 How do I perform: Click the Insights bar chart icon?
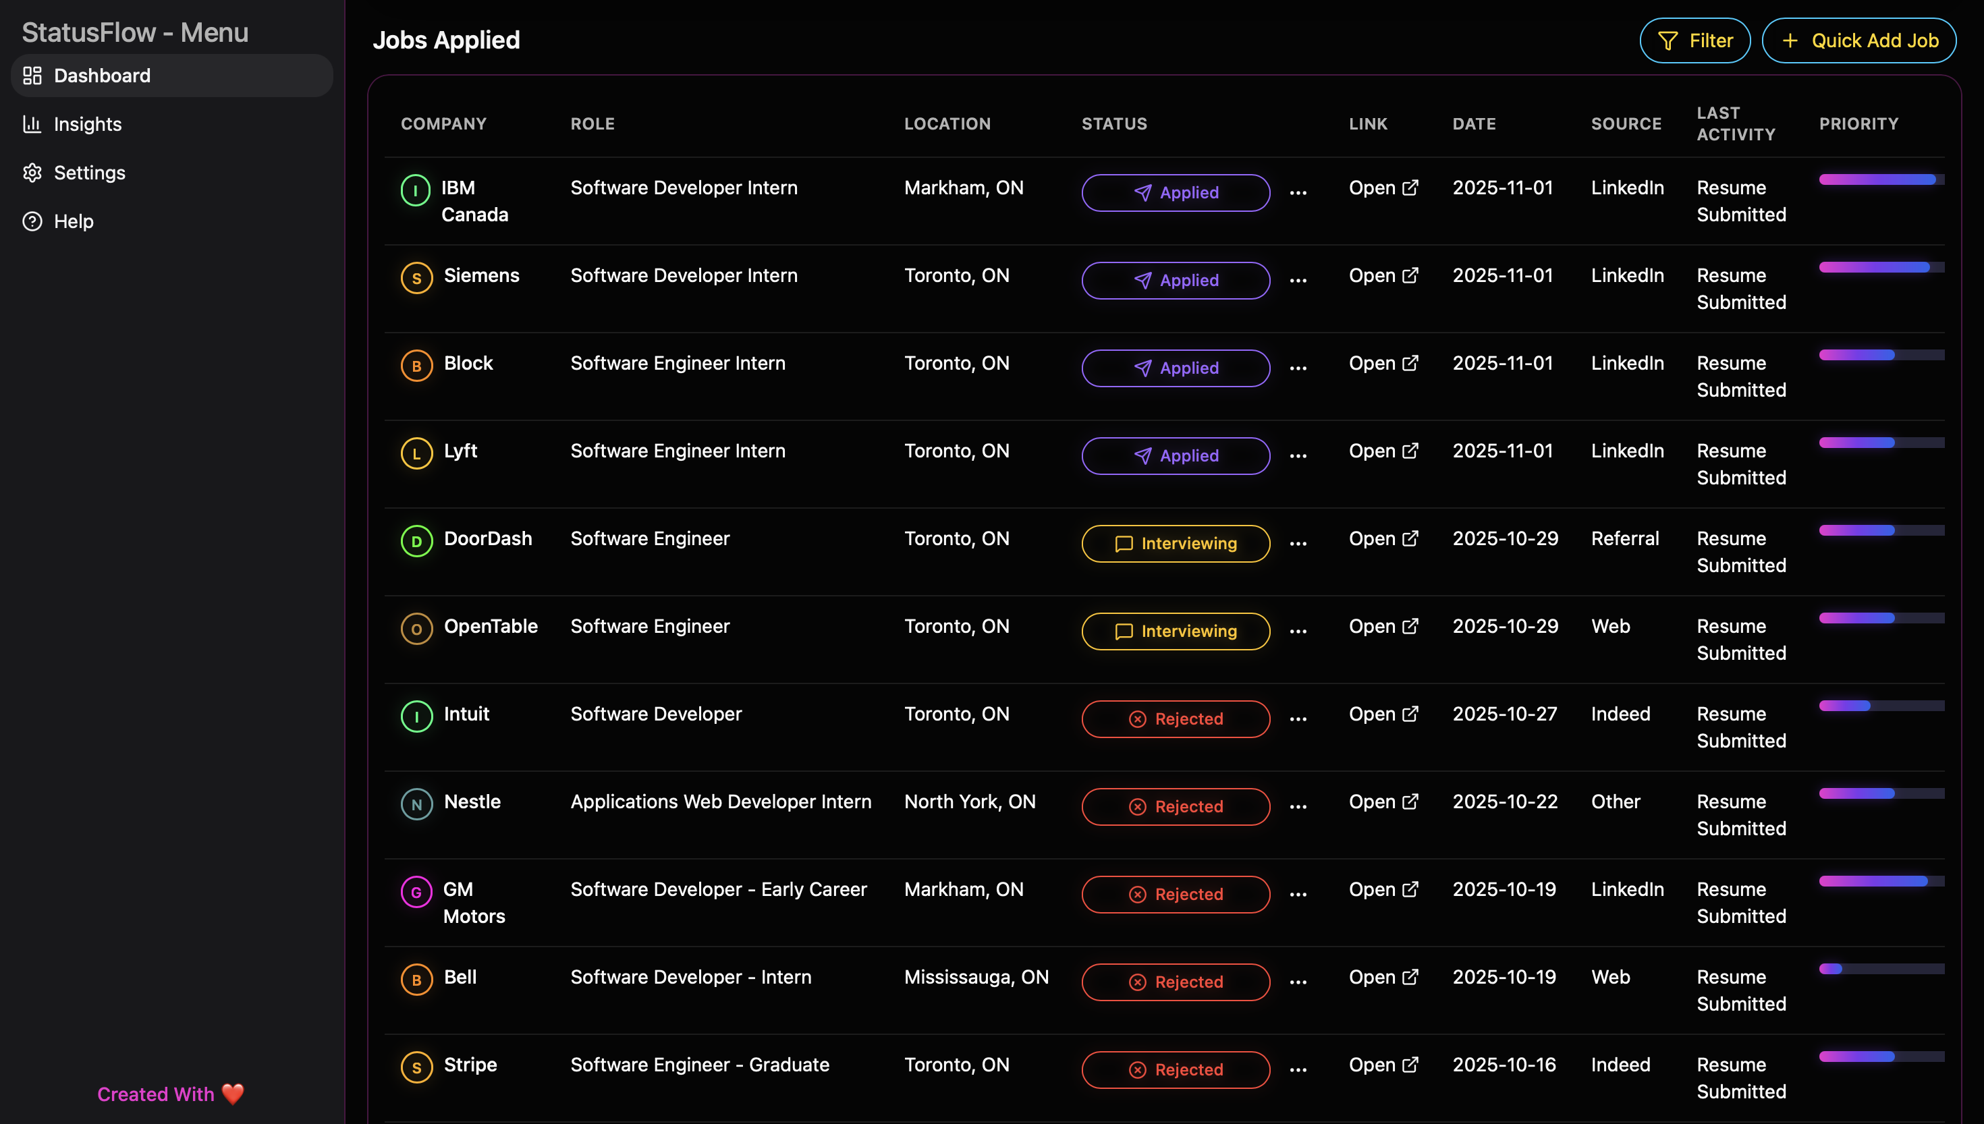tap(32, 124)
